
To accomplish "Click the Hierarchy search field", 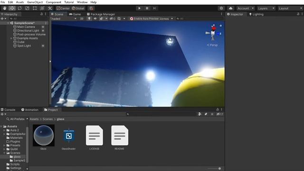I will point(28,19).
